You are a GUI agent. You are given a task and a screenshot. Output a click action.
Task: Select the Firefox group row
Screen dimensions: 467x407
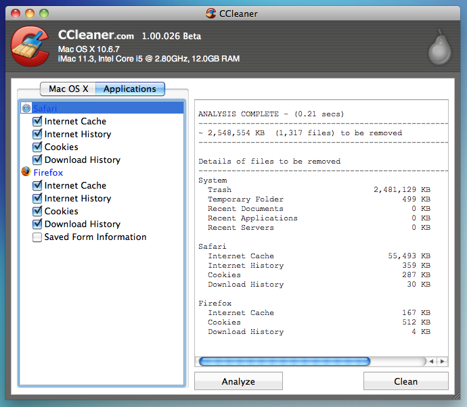pyautogui.click(x=102, y=172)
